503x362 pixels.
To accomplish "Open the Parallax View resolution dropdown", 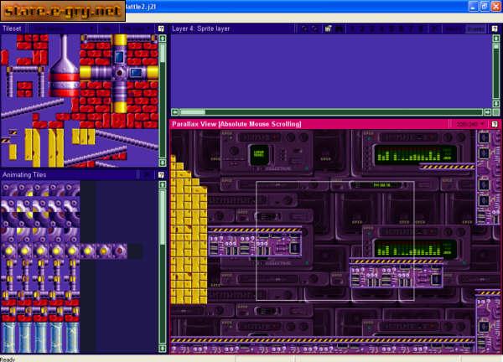I will click(469, 124).
